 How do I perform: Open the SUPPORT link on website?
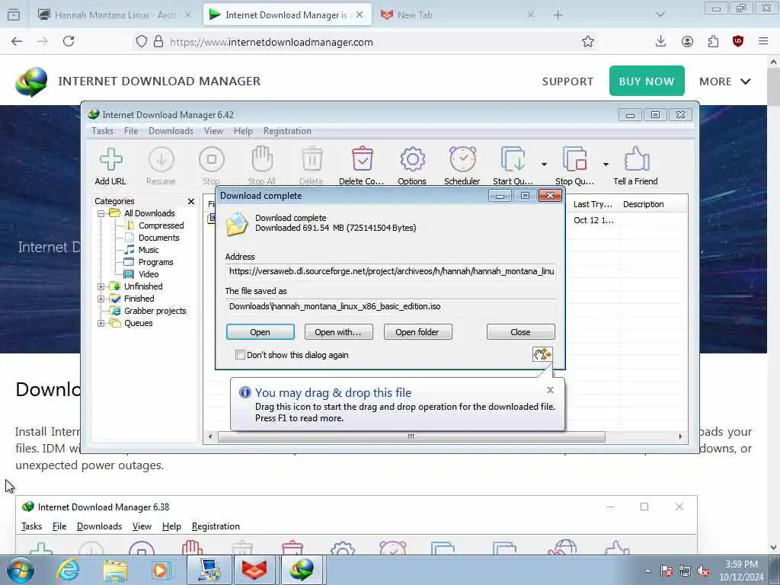pos(567,81)
